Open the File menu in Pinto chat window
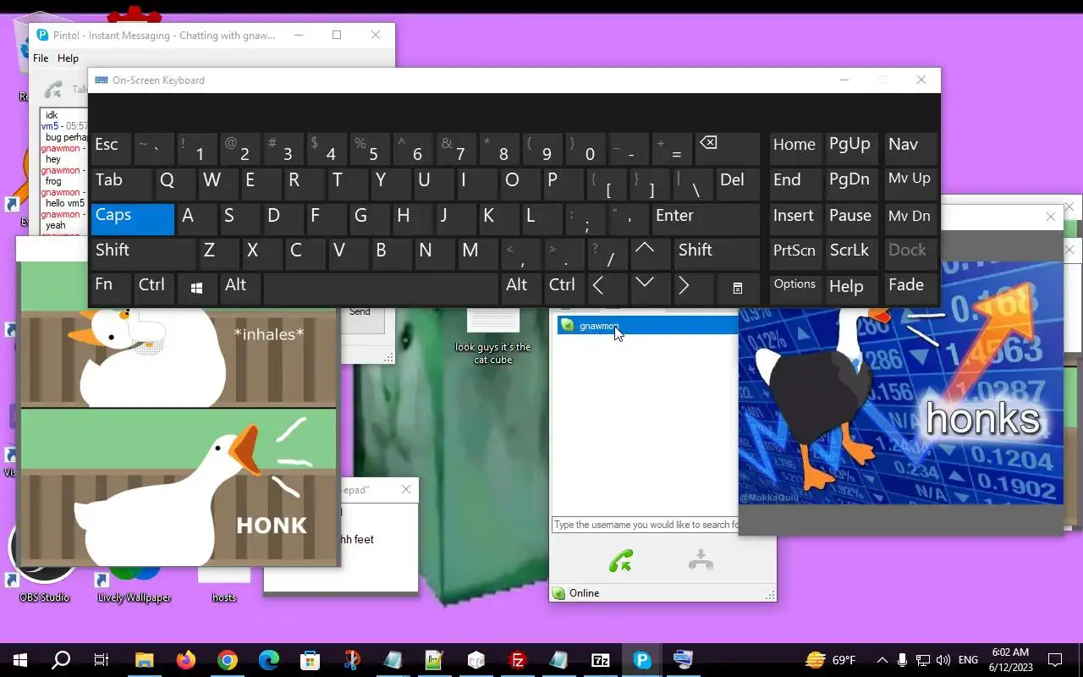The image size is (1083, 677). pyautogui.click(x=41, y=58)
